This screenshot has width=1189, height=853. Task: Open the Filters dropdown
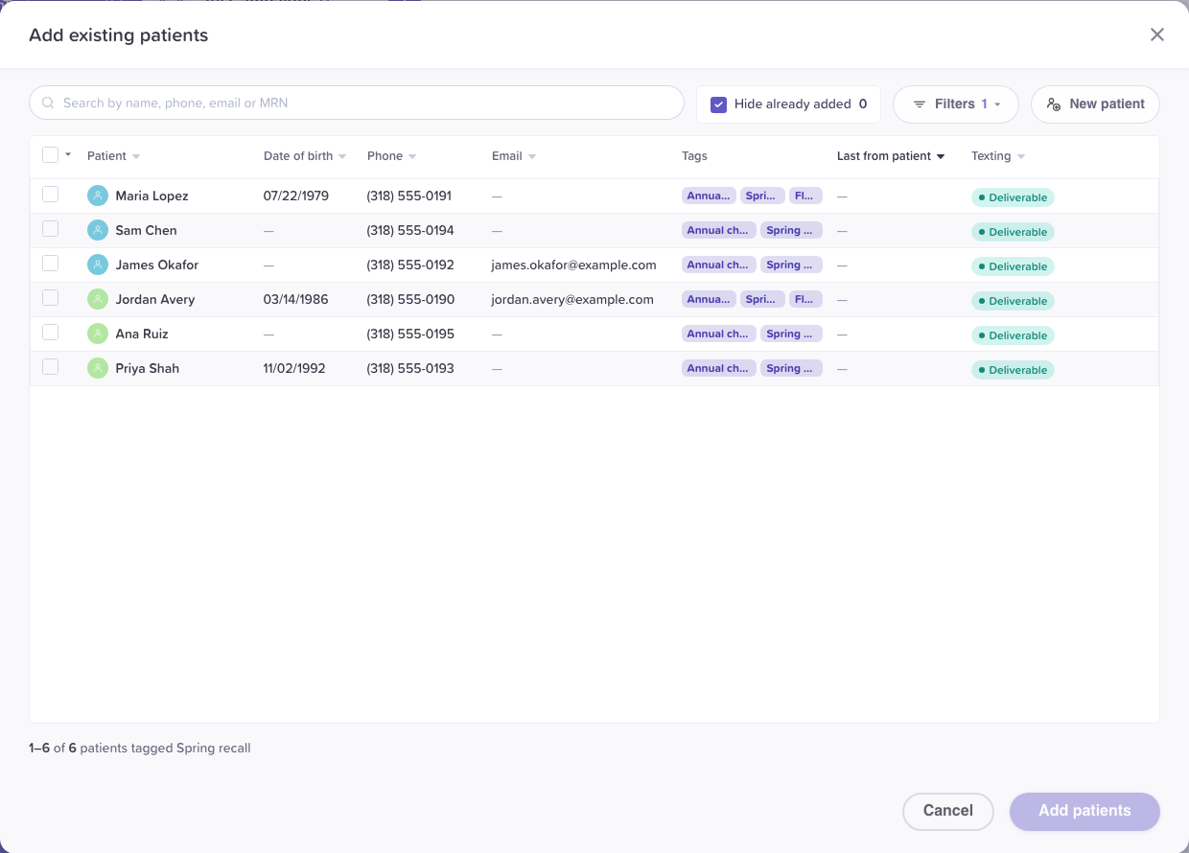[x=955, y=104]
